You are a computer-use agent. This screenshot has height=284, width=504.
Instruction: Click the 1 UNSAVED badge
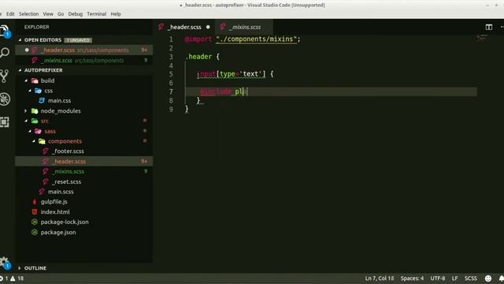(78, 40)
